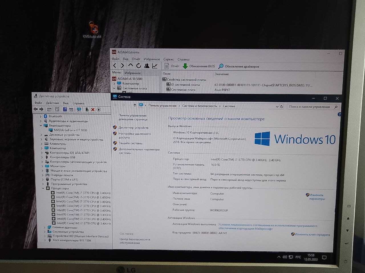Viewport: 365px width, 273px height.
Task: Open Действие menu in Device Manager
Action: coord(52,103)
